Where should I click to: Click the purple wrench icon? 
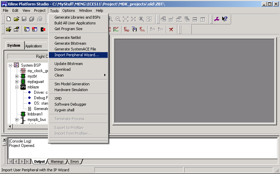217,19
